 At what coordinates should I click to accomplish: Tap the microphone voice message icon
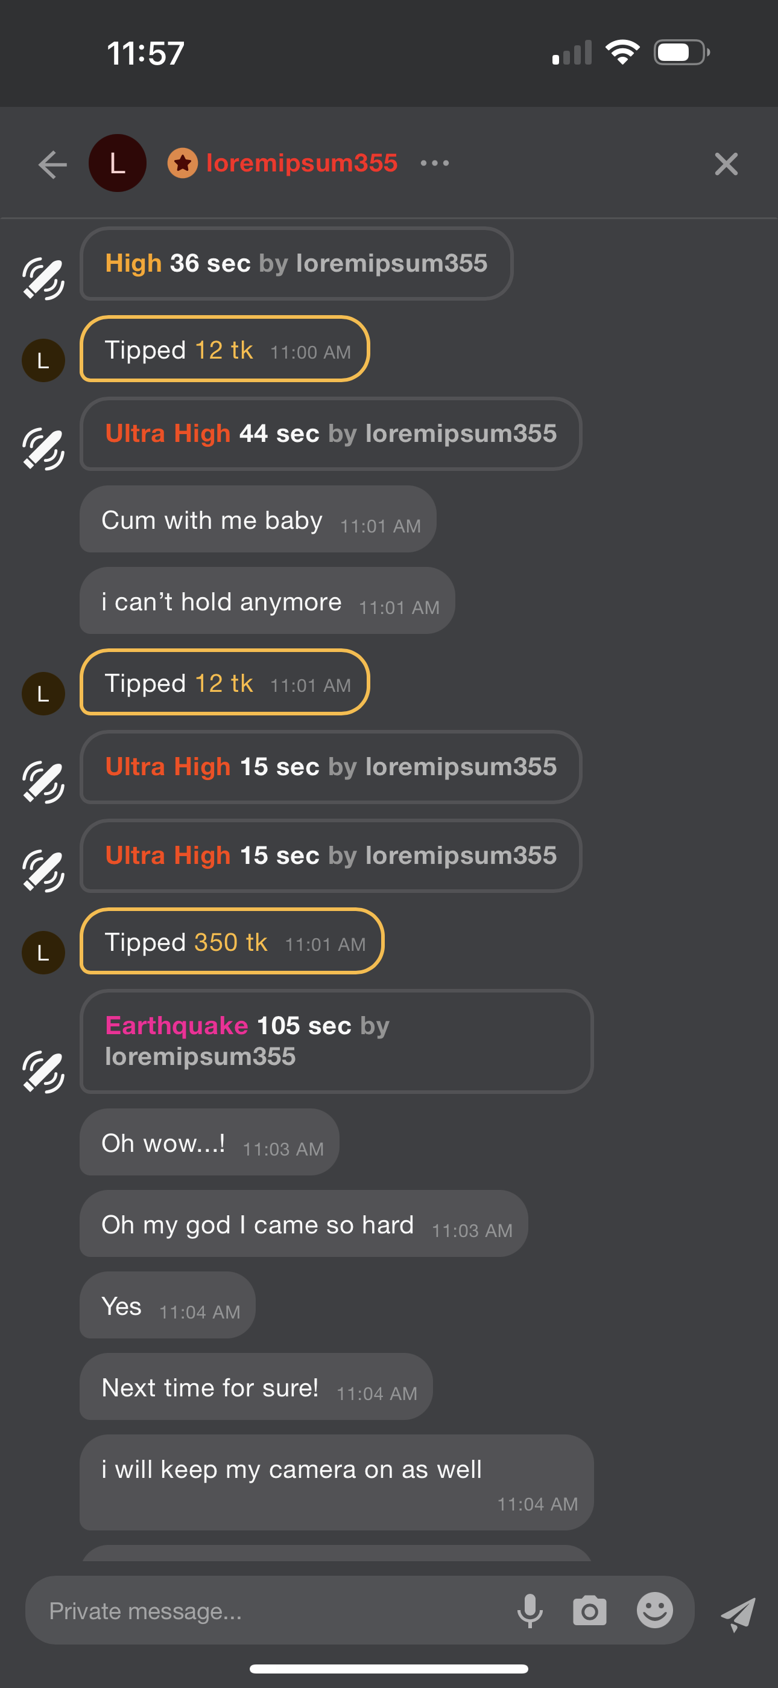point(530,1611)
